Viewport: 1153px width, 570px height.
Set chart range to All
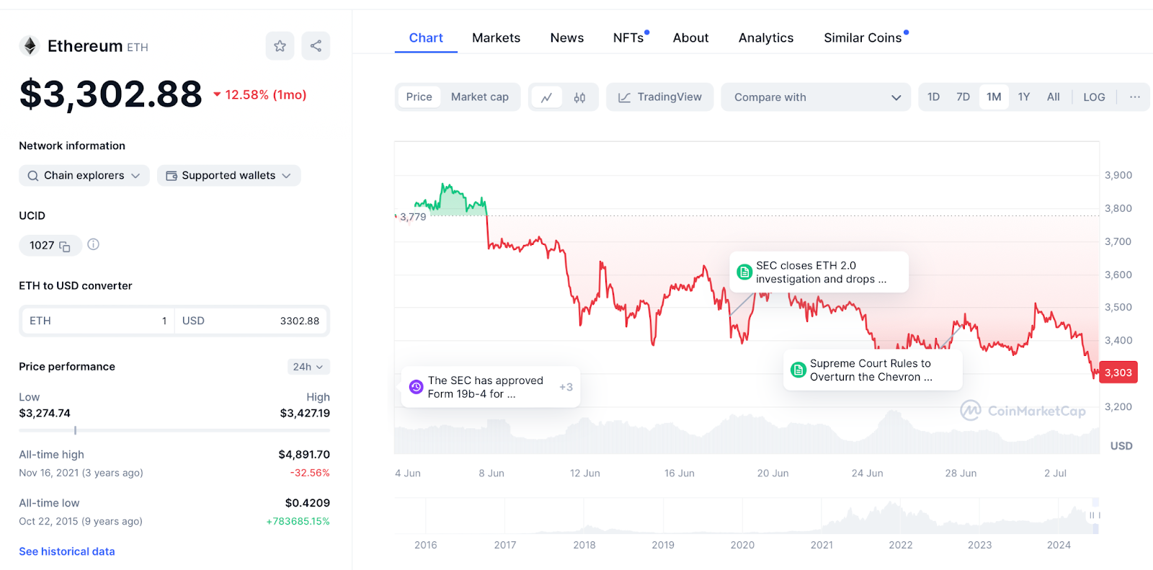(x=1054, y=97)
